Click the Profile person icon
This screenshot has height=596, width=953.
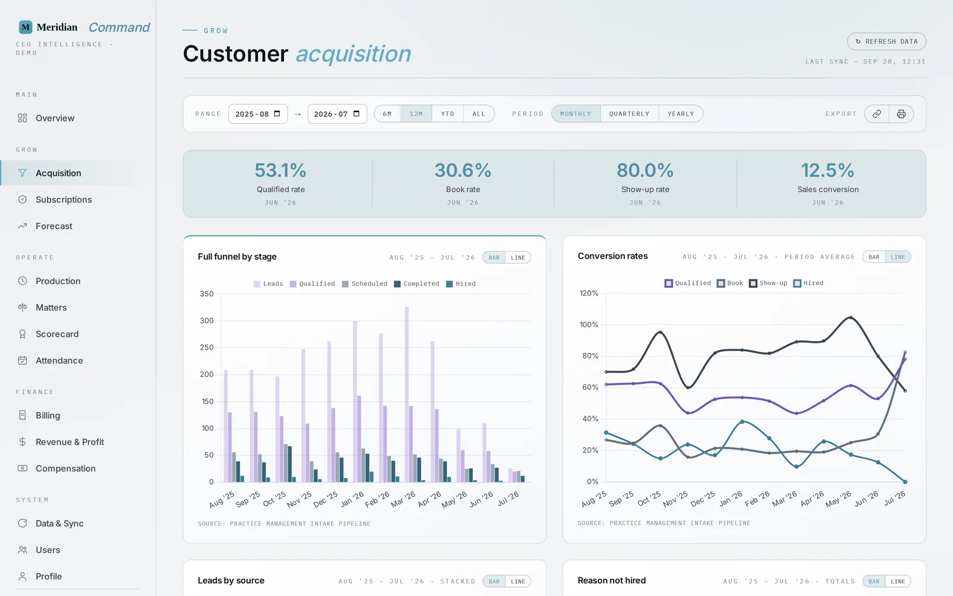pyautogui.click(x=23, y=576)
